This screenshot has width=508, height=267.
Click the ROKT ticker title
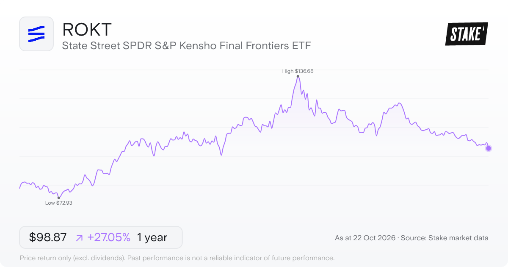pos(87,29)
